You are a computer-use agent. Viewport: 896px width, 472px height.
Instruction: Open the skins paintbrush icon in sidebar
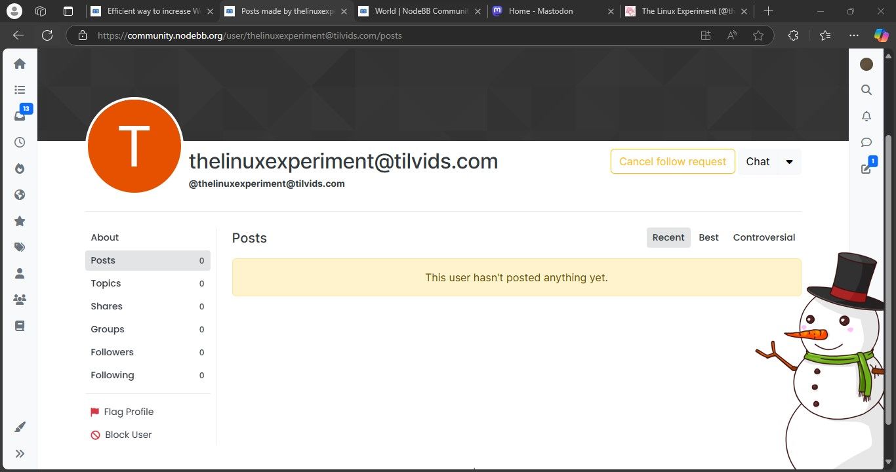pyautogui.click(x=20, y=427)
